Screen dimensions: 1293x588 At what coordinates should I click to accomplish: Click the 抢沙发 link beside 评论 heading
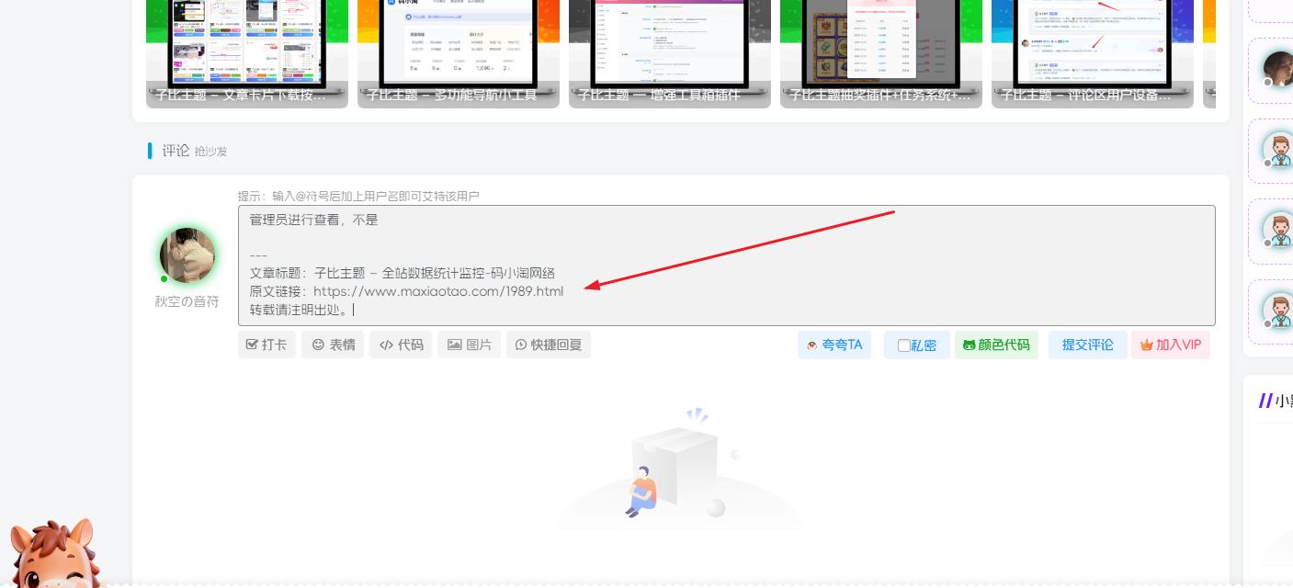click(210, 152)
